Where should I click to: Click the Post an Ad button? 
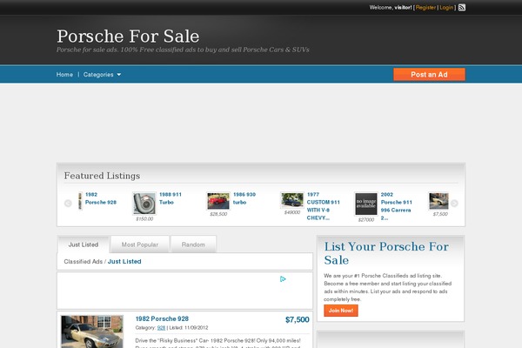point(429,75)
